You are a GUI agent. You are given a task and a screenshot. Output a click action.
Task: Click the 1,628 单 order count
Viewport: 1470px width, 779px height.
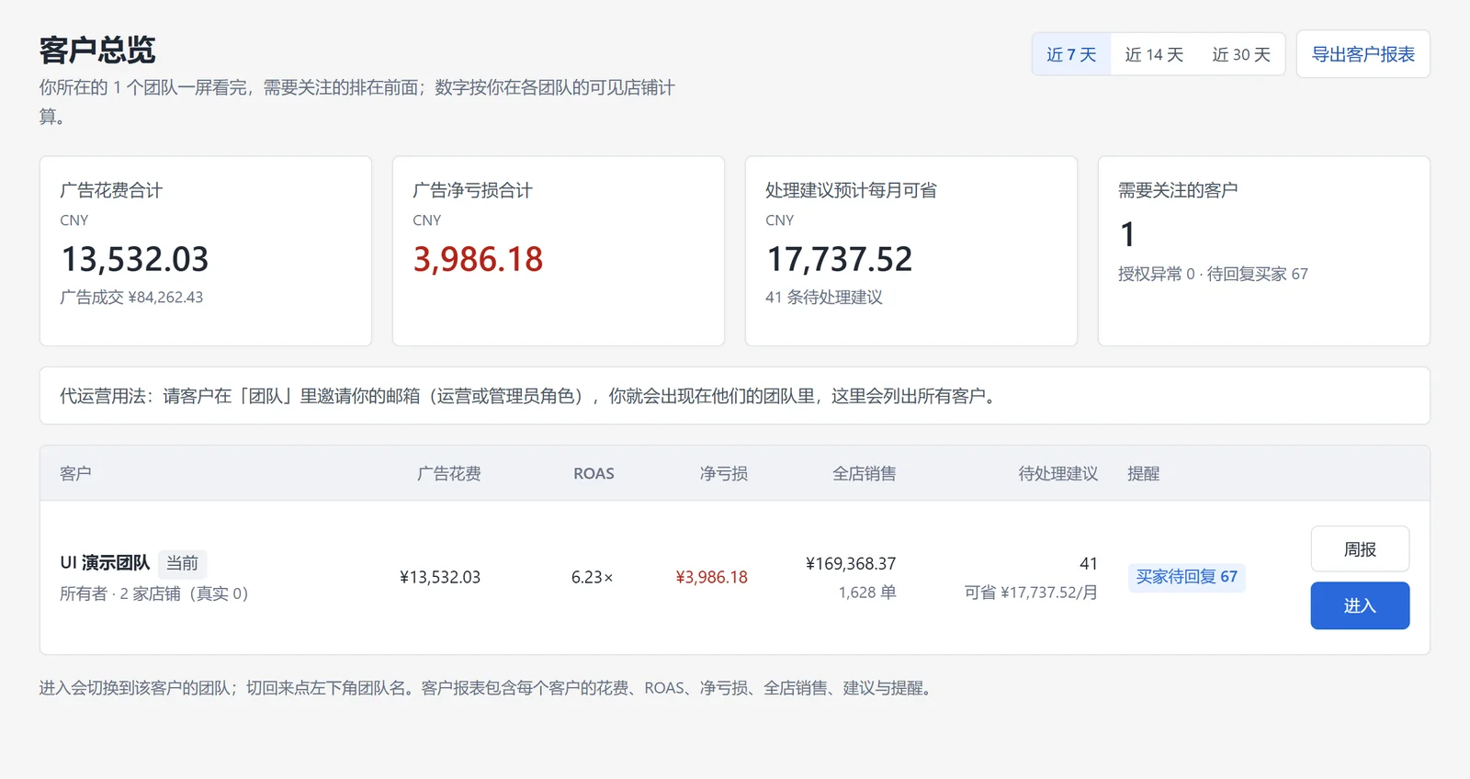(867, 593)
